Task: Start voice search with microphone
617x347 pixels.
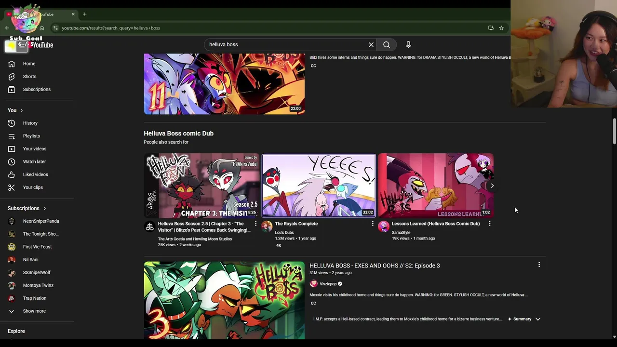Action: pos(408,44)
